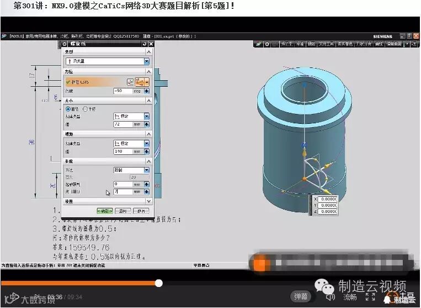Collapse the 类型 (Type) section
This screenshot has width=421, height=308.
pyautogui.click(x=149, y=51)
